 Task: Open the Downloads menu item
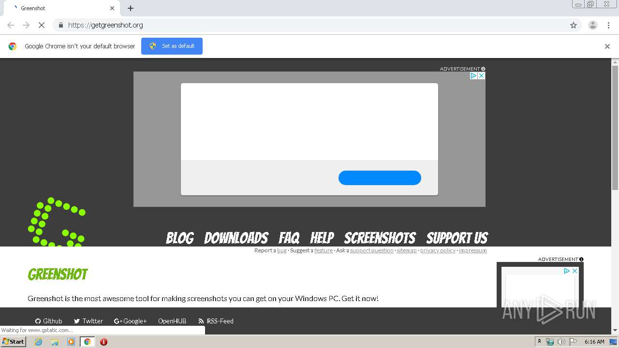[236, 238]
